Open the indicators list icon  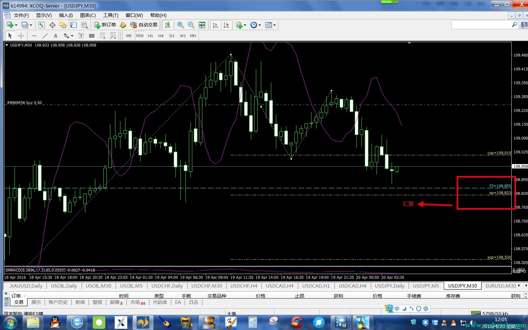coord(239,25)
